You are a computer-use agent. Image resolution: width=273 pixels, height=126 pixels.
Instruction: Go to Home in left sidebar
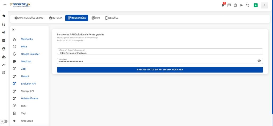[4, 16]
